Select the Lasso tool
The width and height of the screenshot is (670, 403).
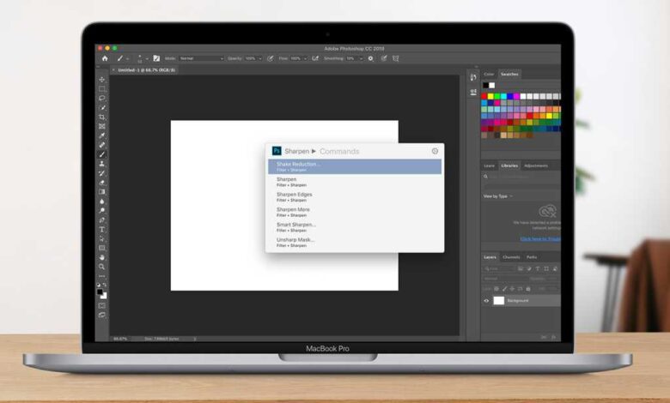[x=101, y=98]
